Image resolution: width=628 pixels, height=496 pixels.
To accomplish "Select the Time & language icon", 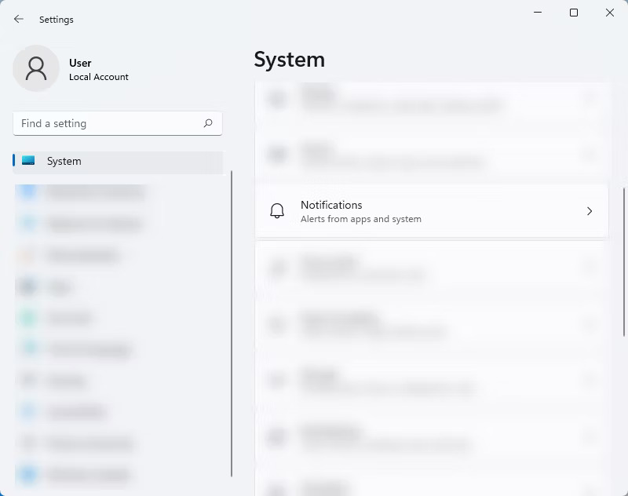I will [27, 349].
